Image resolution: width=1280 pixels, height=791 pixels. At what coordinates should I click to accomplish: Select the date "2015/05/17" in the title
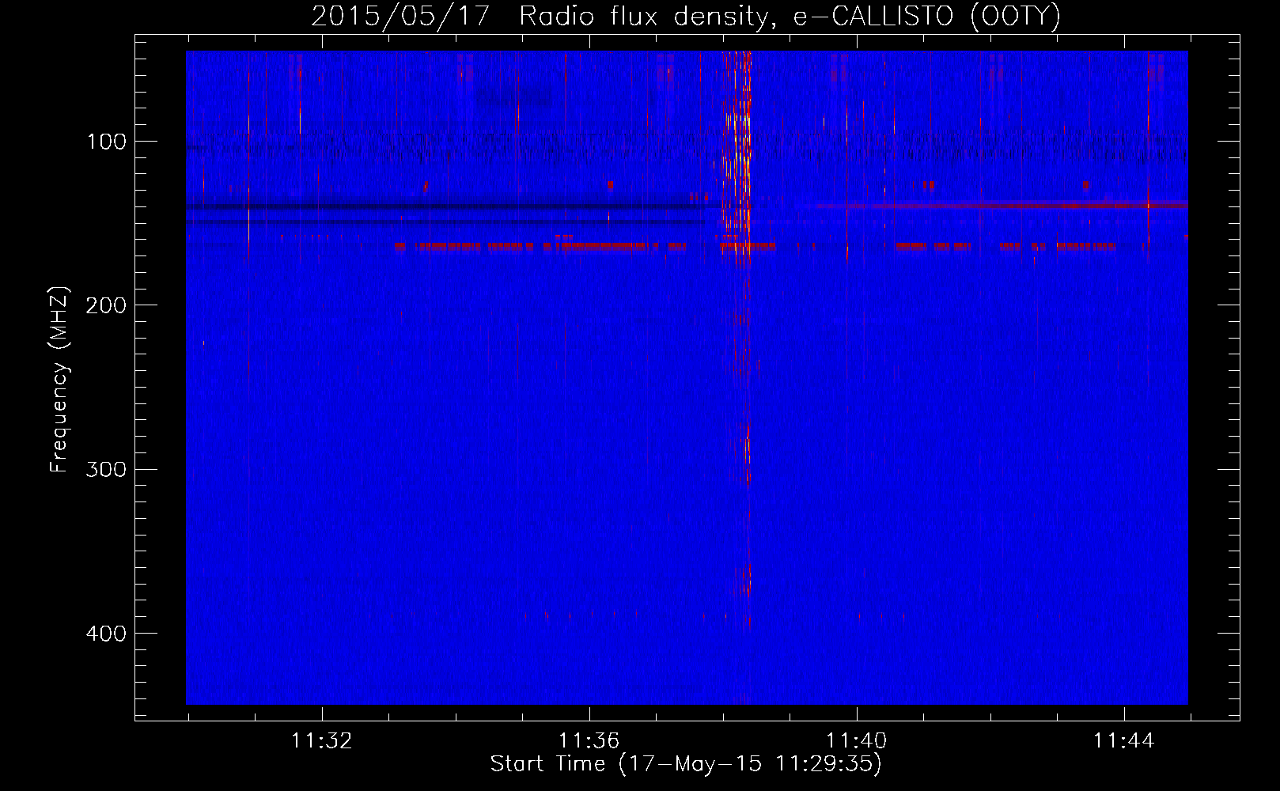[x=401, y=17]
